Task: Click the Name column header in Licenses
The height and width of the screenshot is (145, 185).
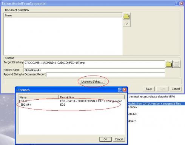Action: (39, 97)
